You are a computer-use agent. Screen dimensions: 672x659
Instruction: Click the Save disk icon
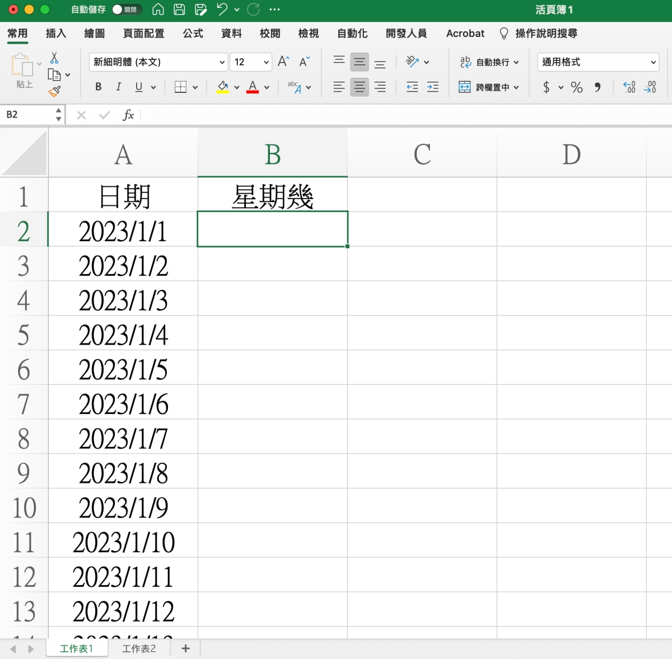[x=179, y=10]
